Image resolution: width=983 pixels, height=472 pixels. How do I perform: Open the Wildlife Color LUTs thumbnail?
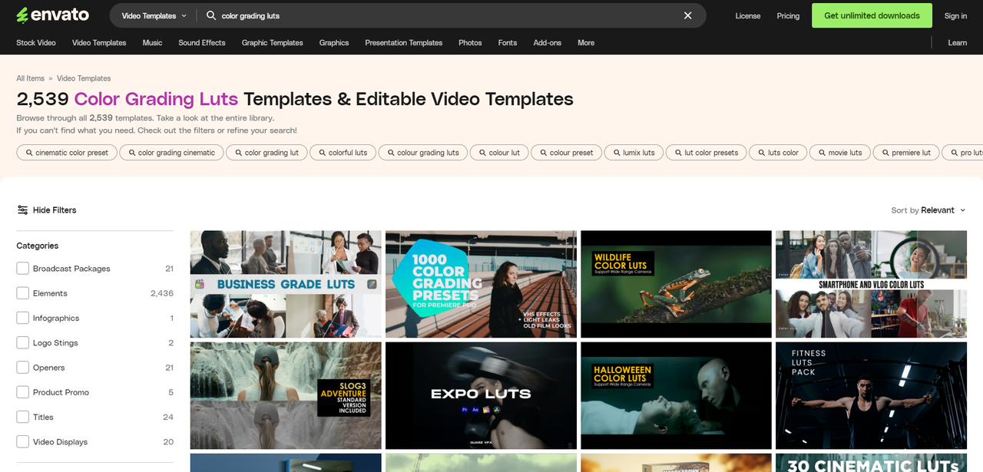[676, 284]
